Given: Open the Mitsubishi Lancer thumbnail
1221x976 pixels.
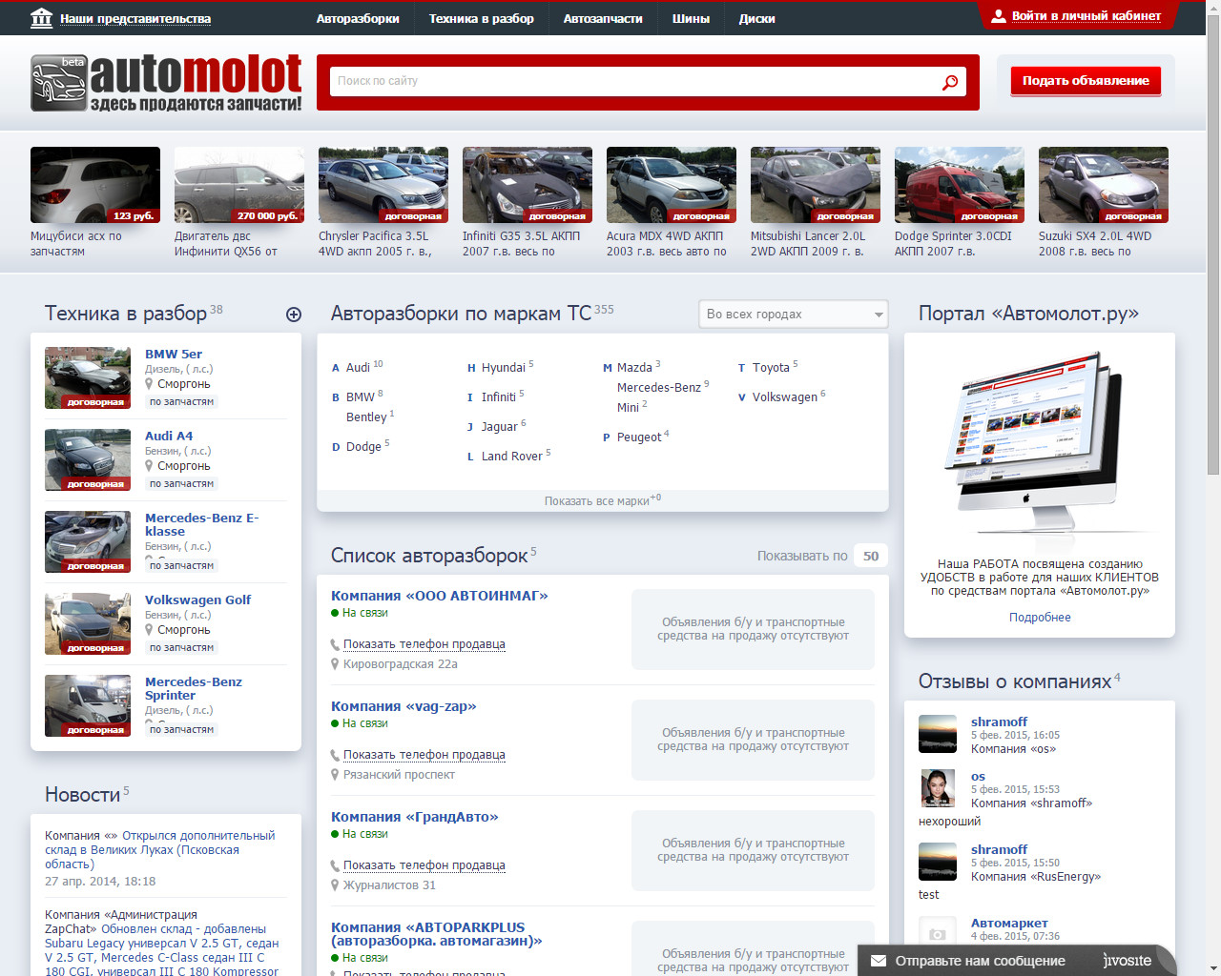Looking at the screenshot, I should [816, 185].
